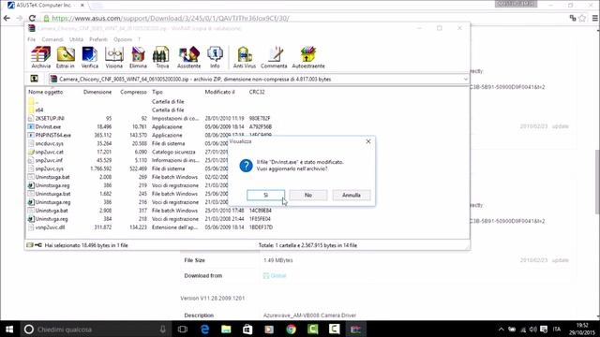This screenshot has width=600, height=337.
Task: Click the Anti Virus toolbar icon
Action: [245, 57]
